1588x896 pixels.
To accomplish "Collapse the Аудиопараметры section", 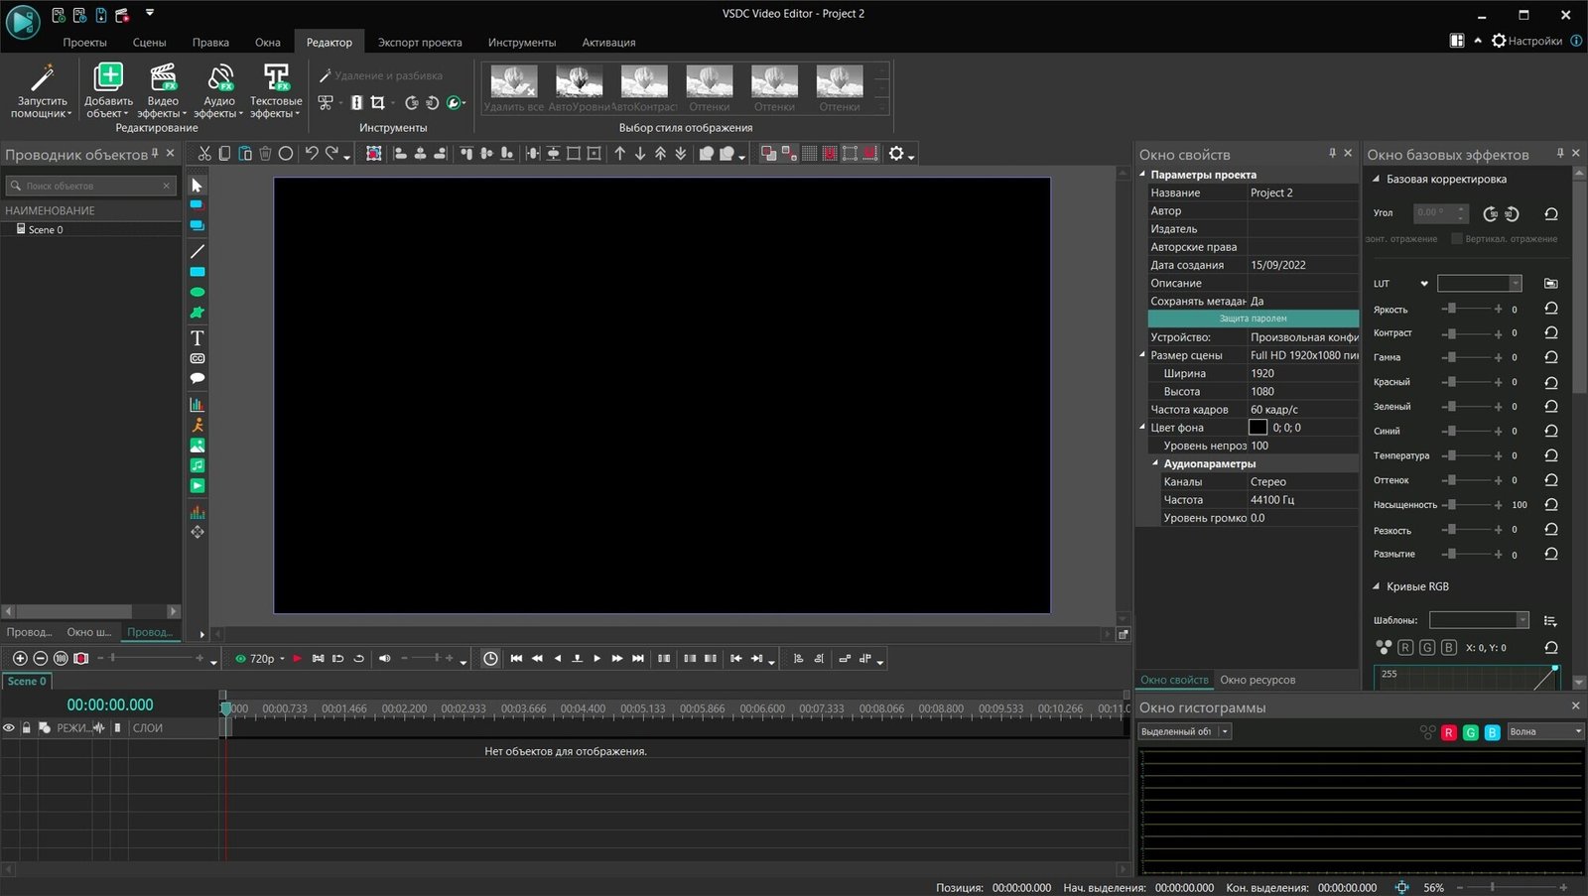I will [1155, 463].
